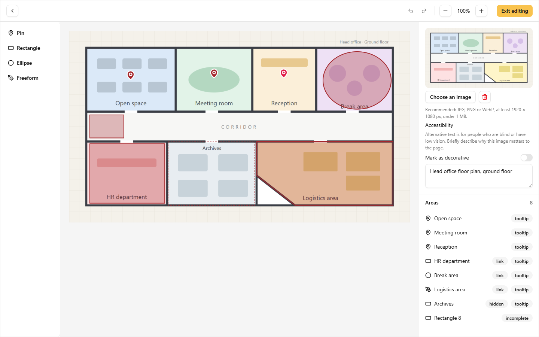Click the Open space pin on the floor plan

(x=131, y=75)
